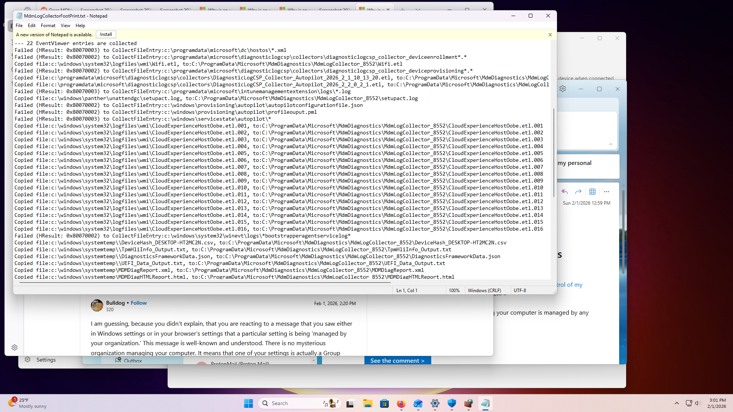Image resolution: width=733 pixels, height=412 pixels.
Task: Click the Notepad title bar icon
Action: 19,16
